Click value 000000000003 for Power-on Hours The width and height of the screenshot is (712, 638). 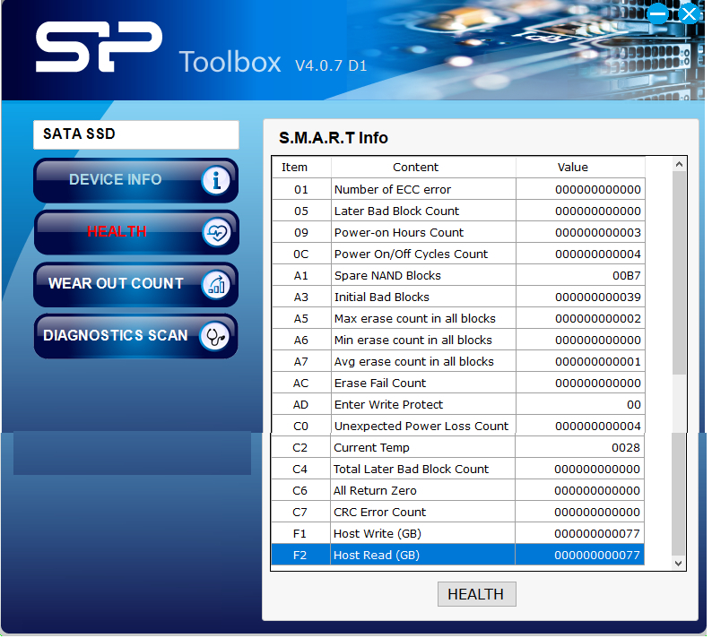pos(597,232)
